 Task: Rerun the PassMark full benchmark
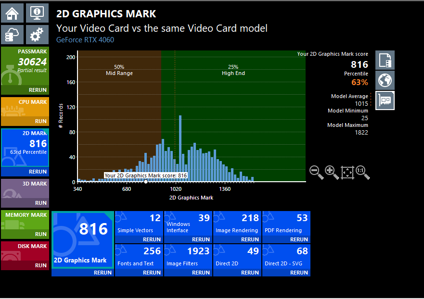pos(37,90)
